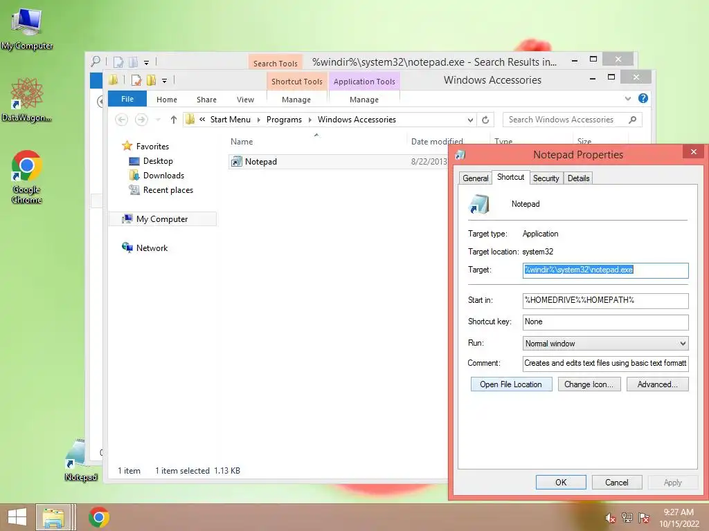Select Downloads in the navigation pane
The height and width of the screenshot is (531, 709).
point(163,176)
